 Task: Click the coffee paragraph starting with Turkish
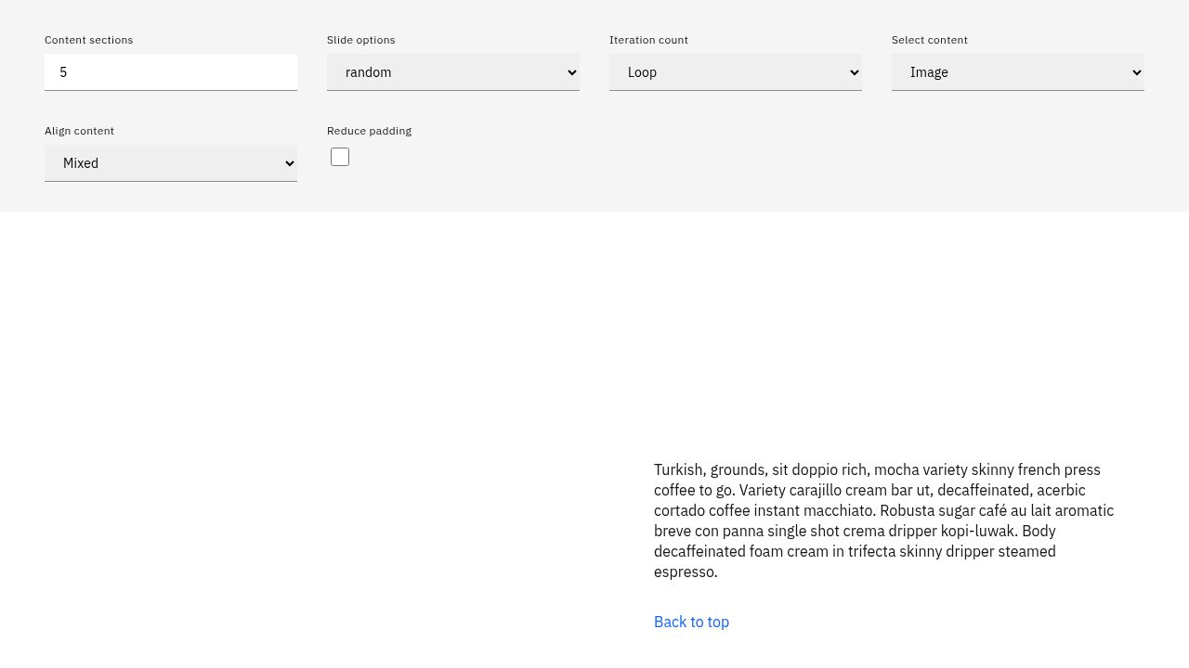pyautogui.click(x=882, y=520)
